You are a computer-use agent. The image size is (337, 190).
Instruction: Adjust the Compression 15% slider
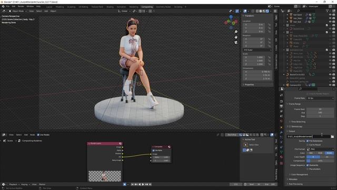[320, 161]
